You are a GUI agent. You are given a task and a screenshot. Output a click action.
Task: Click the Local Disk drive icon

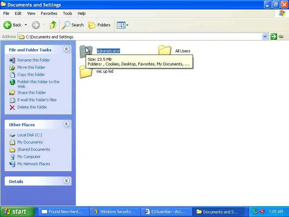pyautogui.click(x=12, y=135)
